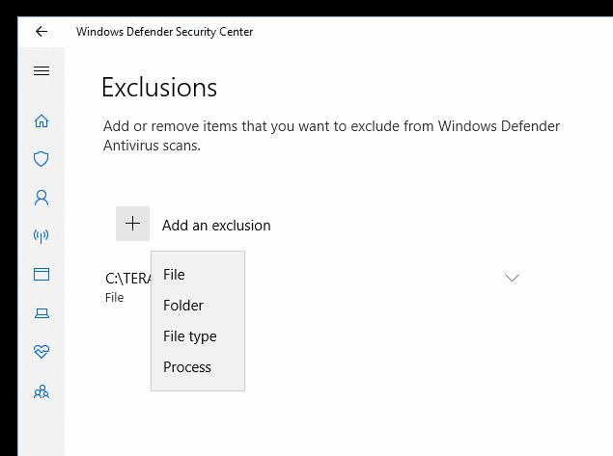The height and width of the screenshot is (456, 613).
Task: Go to the Home section
Action: pos(41,121)
